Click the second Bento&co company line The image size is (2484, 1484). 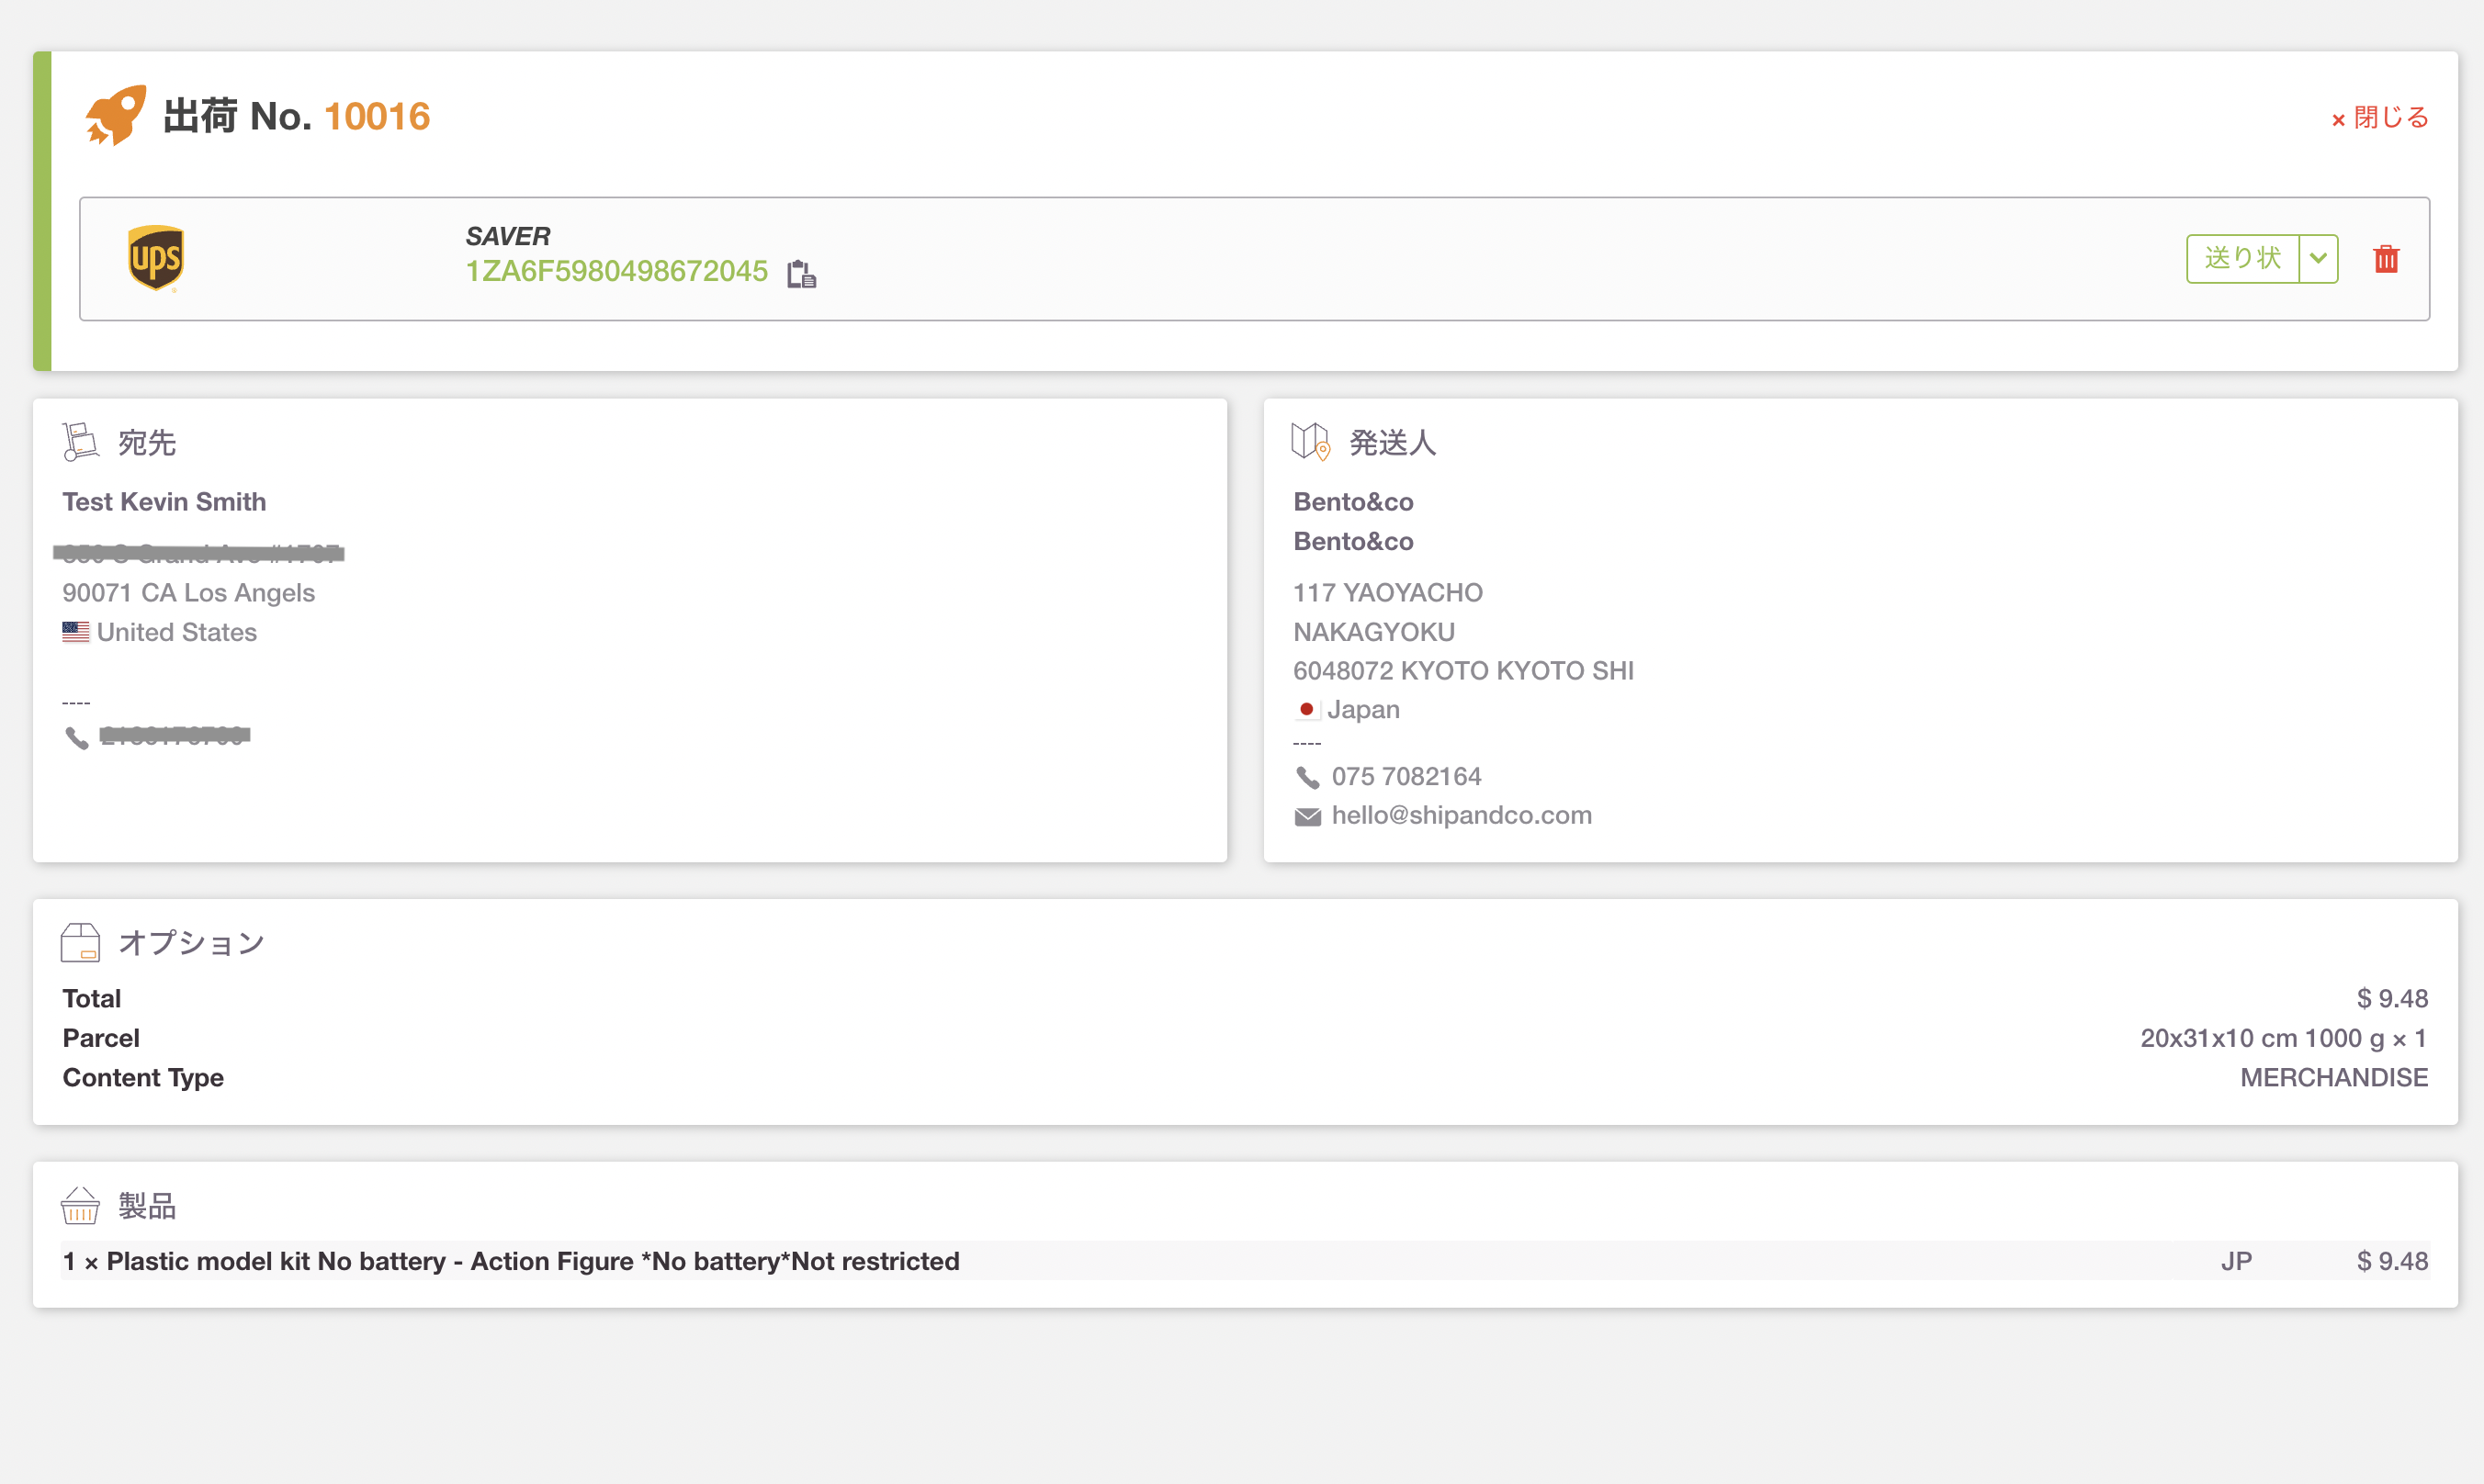coord(1352,541)
